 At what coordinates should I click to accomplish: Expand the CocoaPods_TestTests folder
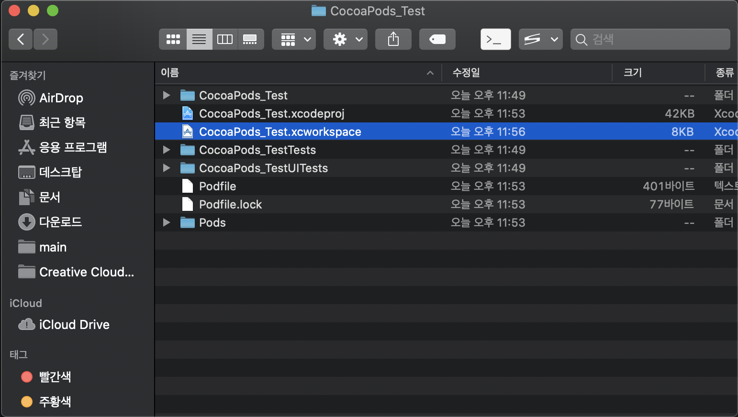(x=166, y=150)
